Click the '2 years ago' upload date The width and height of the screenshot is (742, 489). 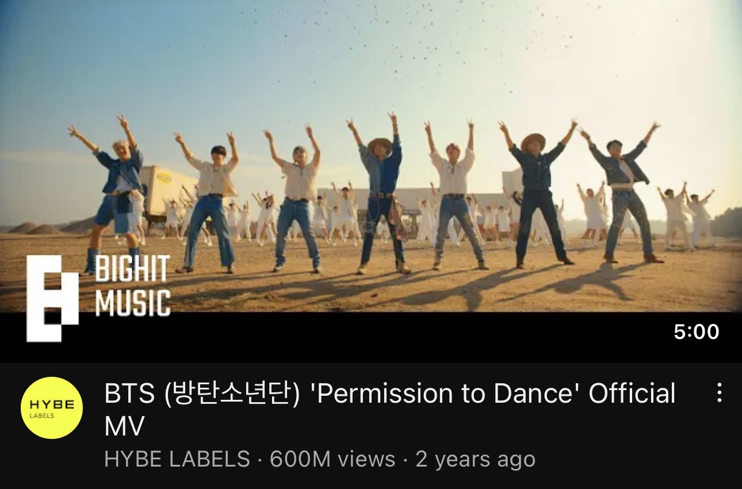pyautogui.click(x=476, y=459)
